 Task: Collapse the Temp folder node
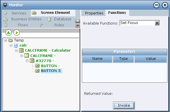[5, 41]
